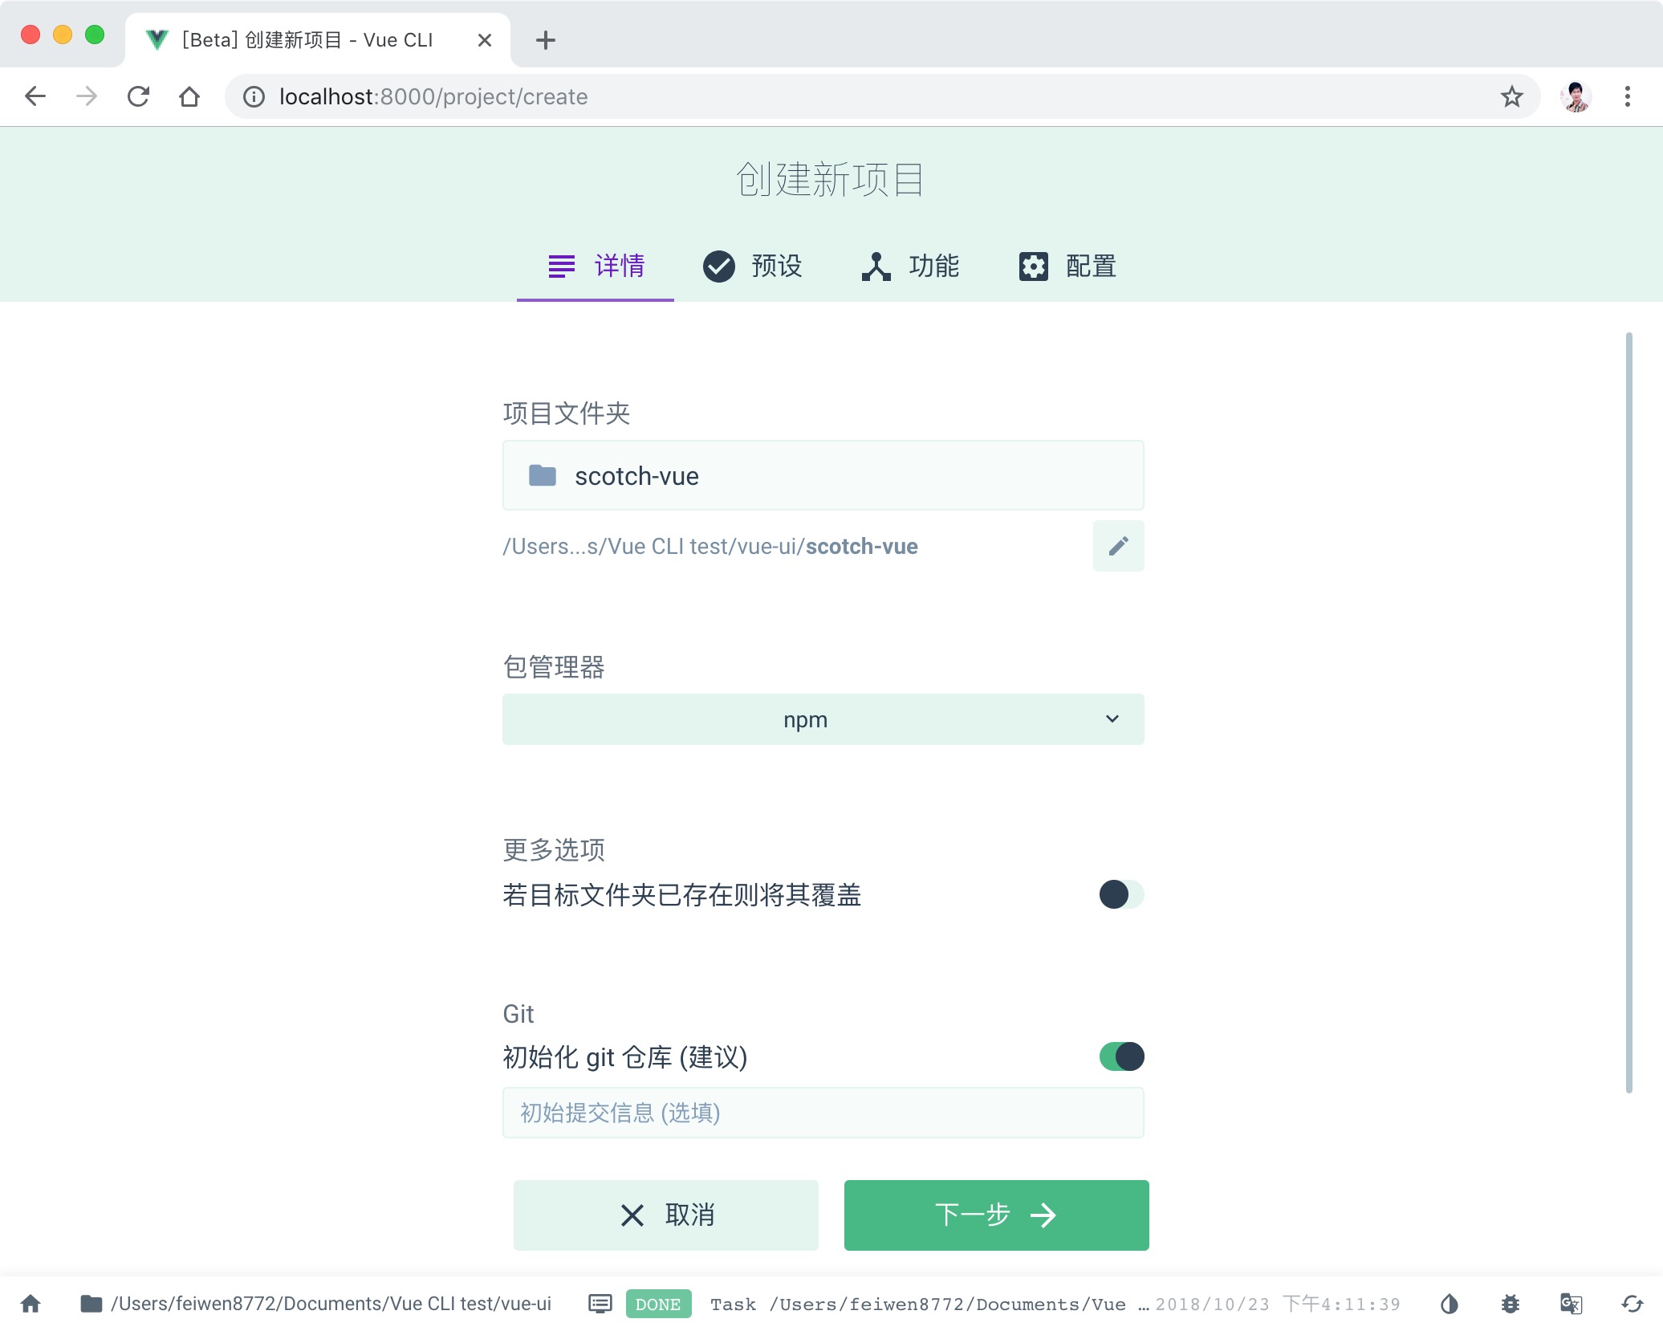
Task: Click the 下一步 next button
Action: point(997,1215)
